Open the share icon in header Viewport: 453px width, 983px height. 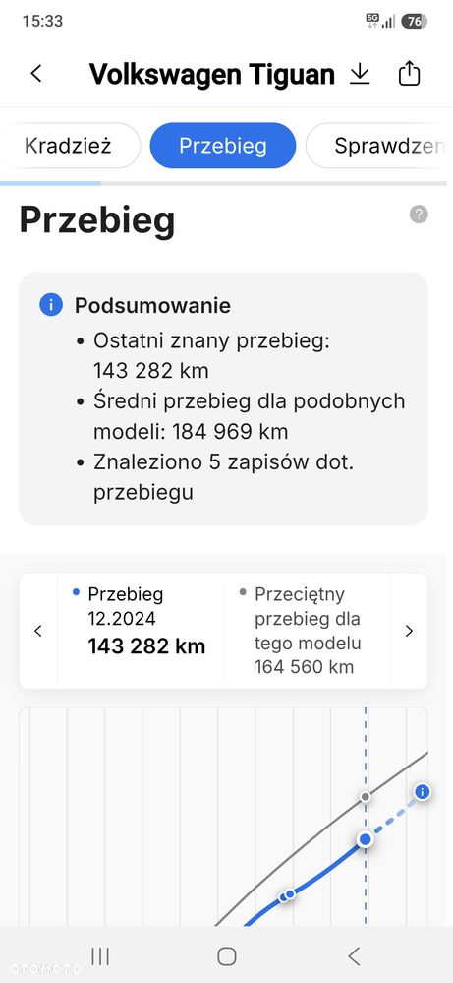(x=409, y=74)
